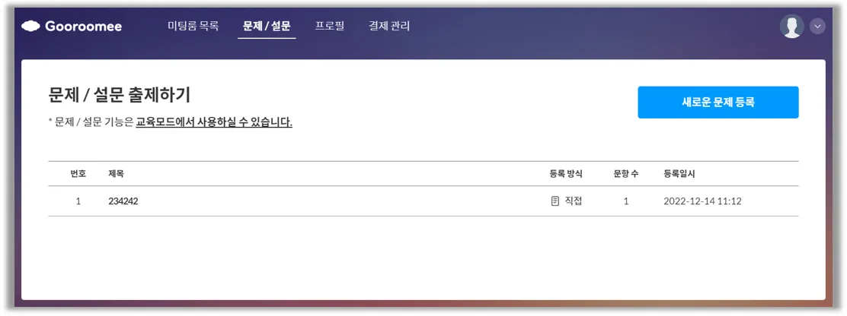Select the 문제 / 설문 tab
The width and height of the screenshot is (847, 316).
[267, 26]
